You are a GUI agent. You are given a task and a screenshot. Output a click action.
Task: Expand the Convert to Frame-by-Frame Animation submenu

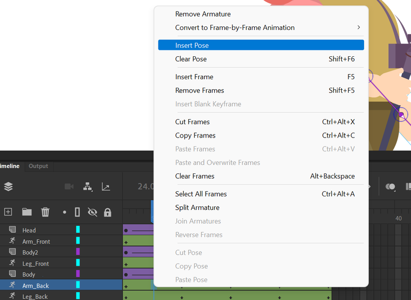click(x=358, y=28)
